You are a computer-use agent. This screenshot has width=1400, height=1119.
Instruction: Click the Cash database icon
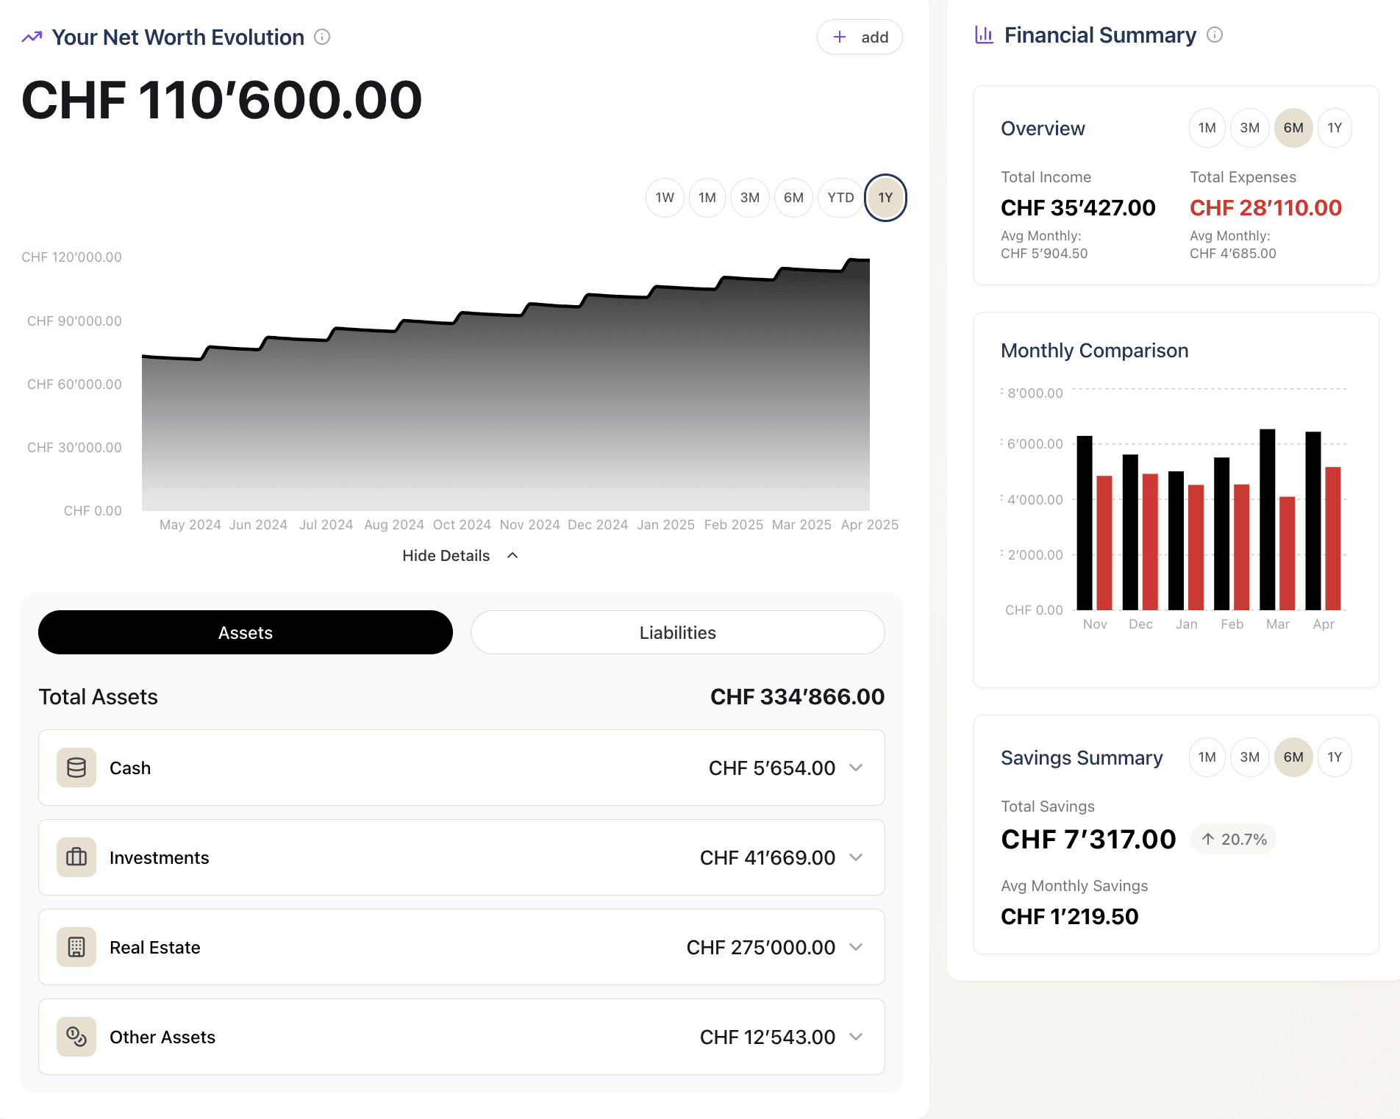coord(76,768)
